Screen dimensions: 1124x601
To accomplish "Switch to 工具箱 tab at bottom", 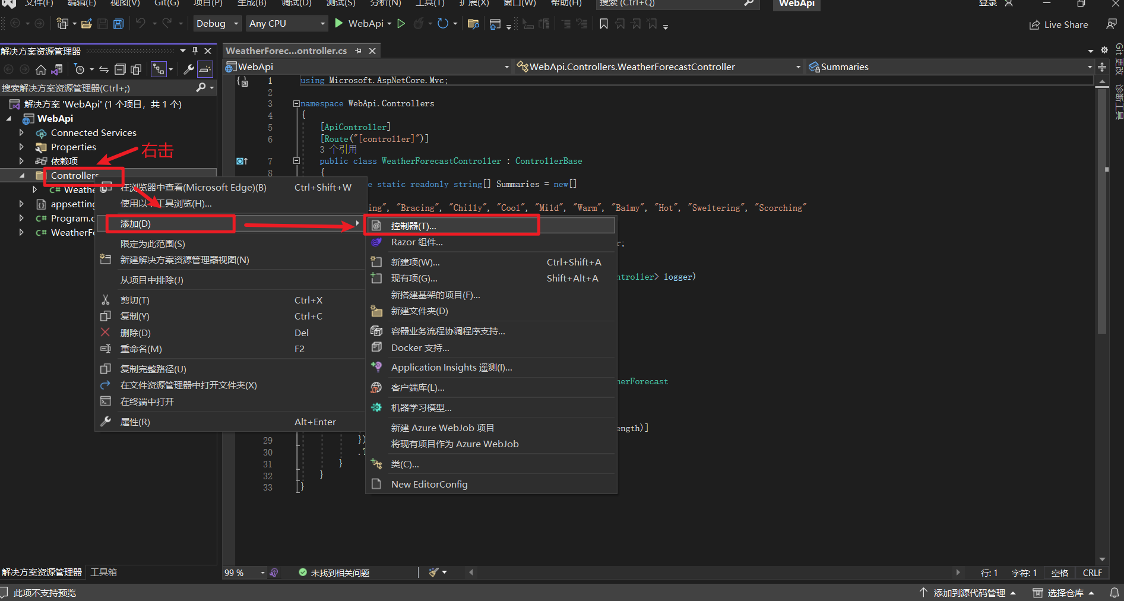I will coord(103,572).
